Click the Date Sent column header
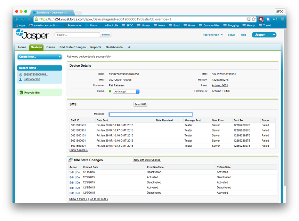 [x=102, y=120]
